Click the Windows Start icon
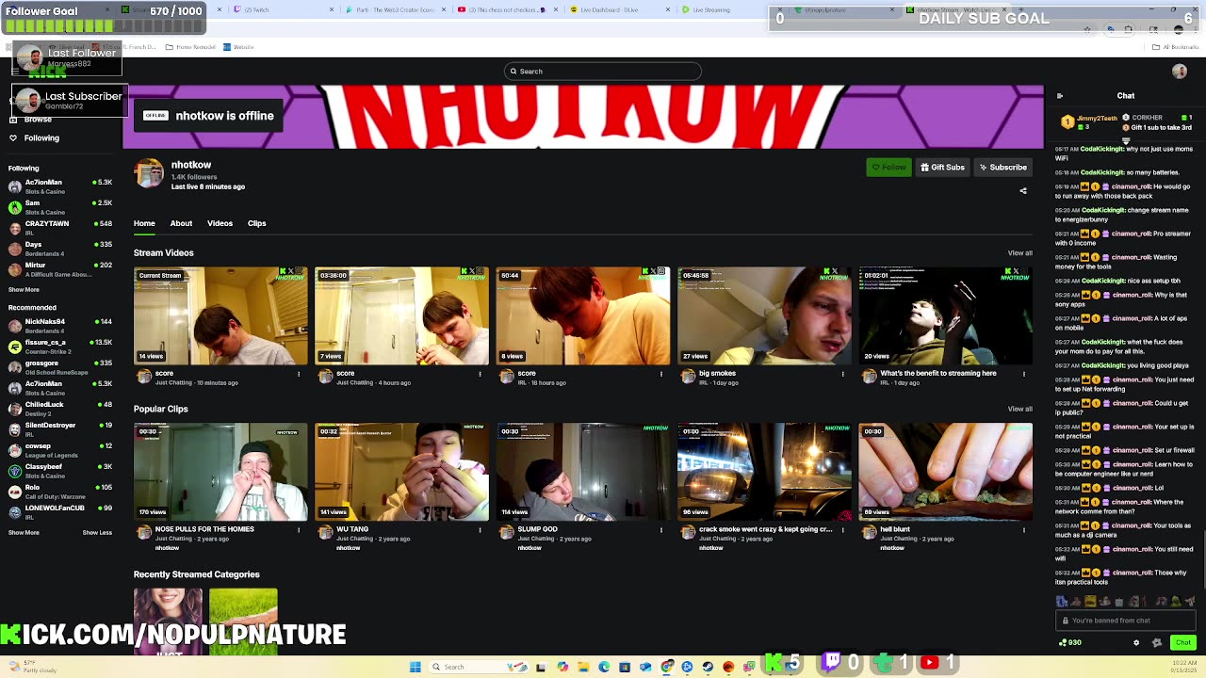The height and width of the screenshot is (678, 1206). point(415,667)
